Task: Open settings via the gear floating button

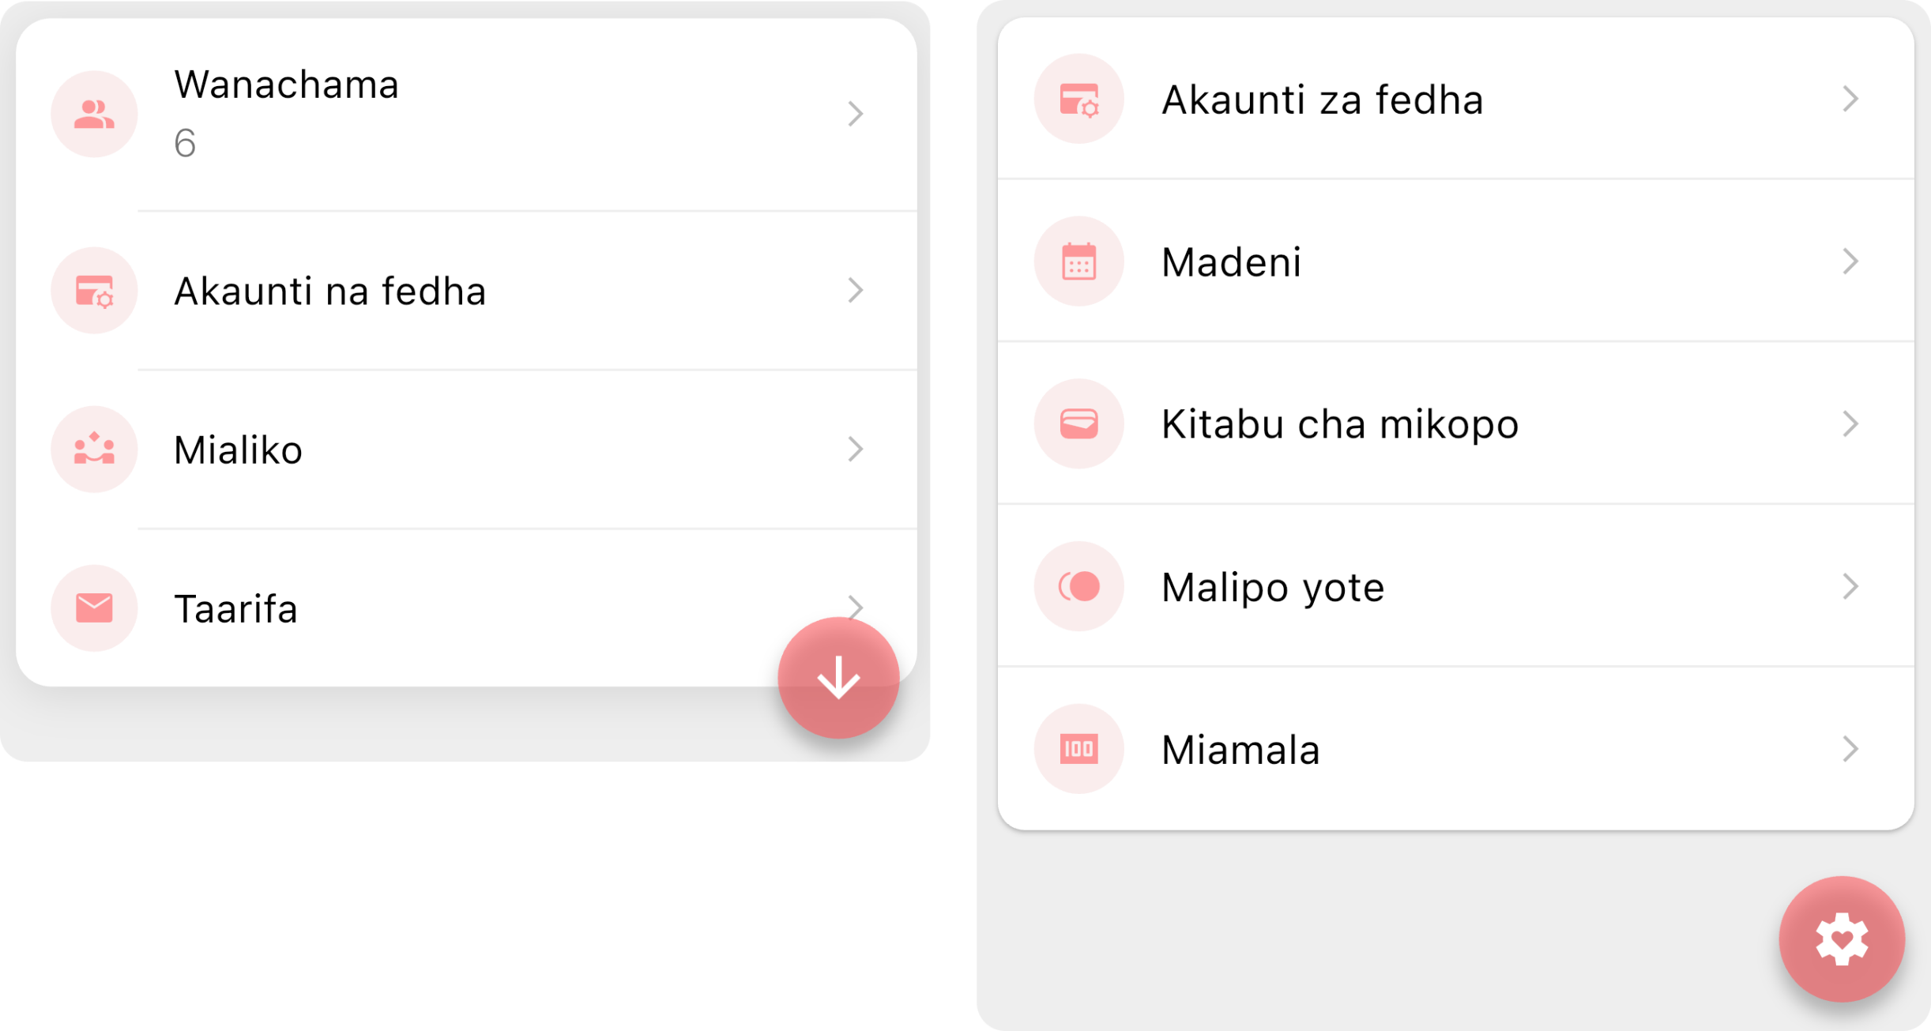Action: [1843, 939]
